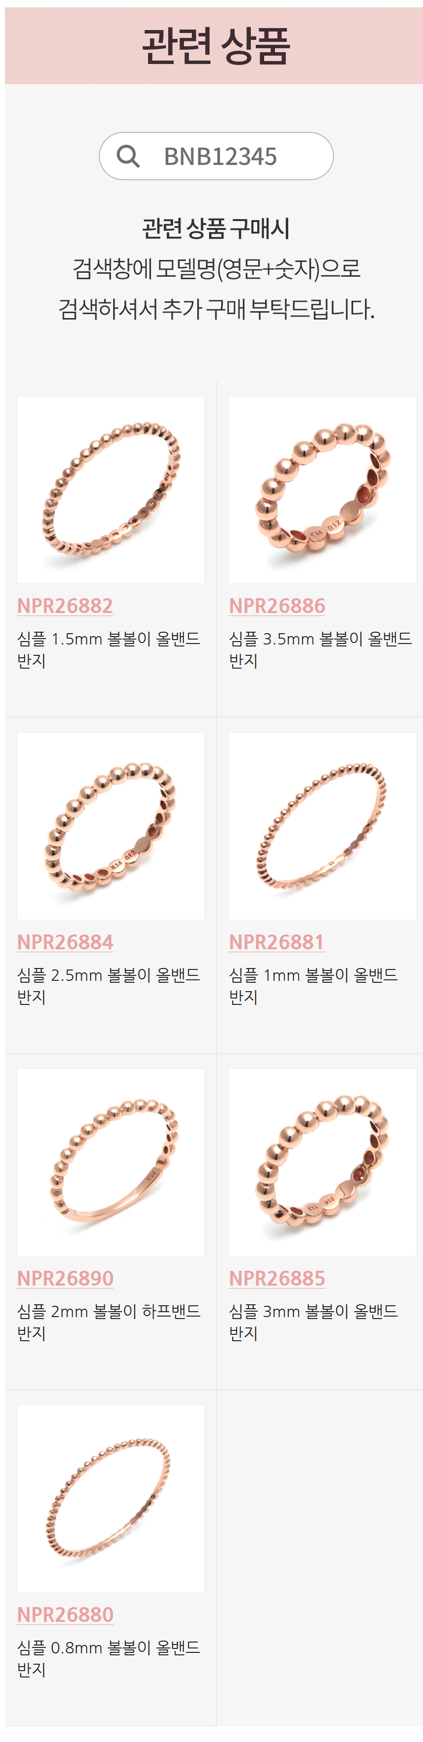Select the 2mm half-band ring thumbnail

111,1162
